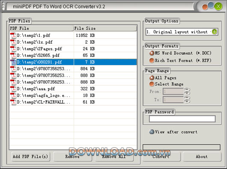
Task: Click the Add PDF File(s) button
Action: tap(30, 157)
